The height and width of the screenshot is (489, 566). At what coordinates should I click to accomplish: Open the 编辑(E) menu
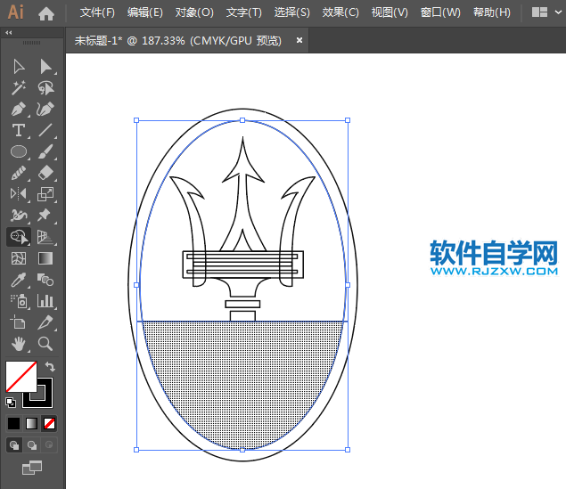(145, 12)
